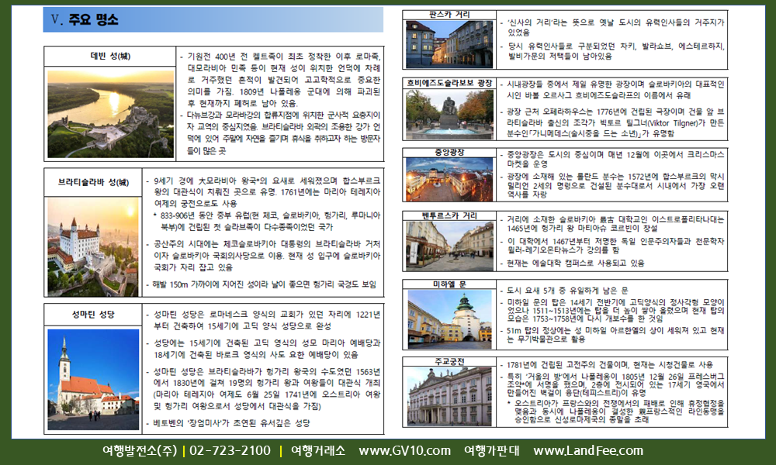776x465 pixels.
Task: Click the bullet starting '51m 탑의 정상에는'
Action: (611, 335)
